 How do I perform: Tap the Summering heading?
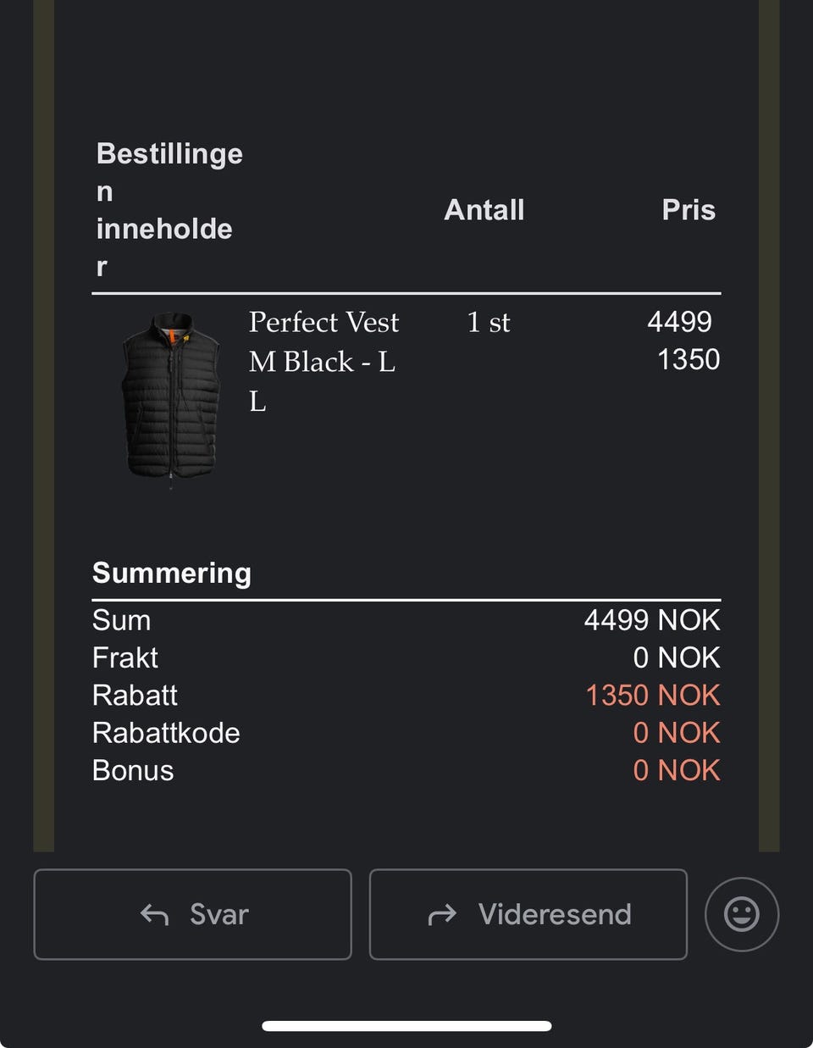(172, 573)
